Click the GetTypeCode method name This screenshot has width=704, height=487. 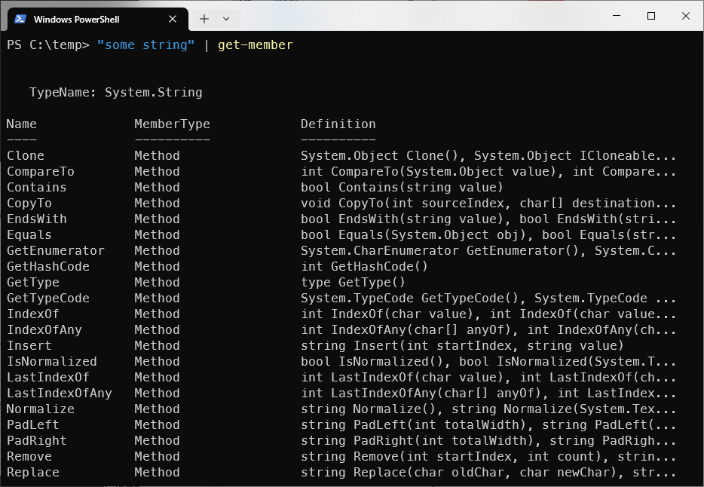tap(48, 298)
